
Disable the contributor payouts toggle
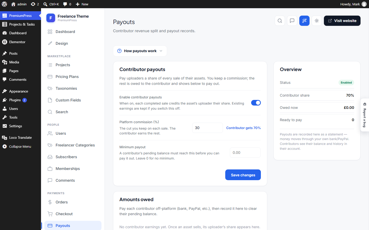256,103
